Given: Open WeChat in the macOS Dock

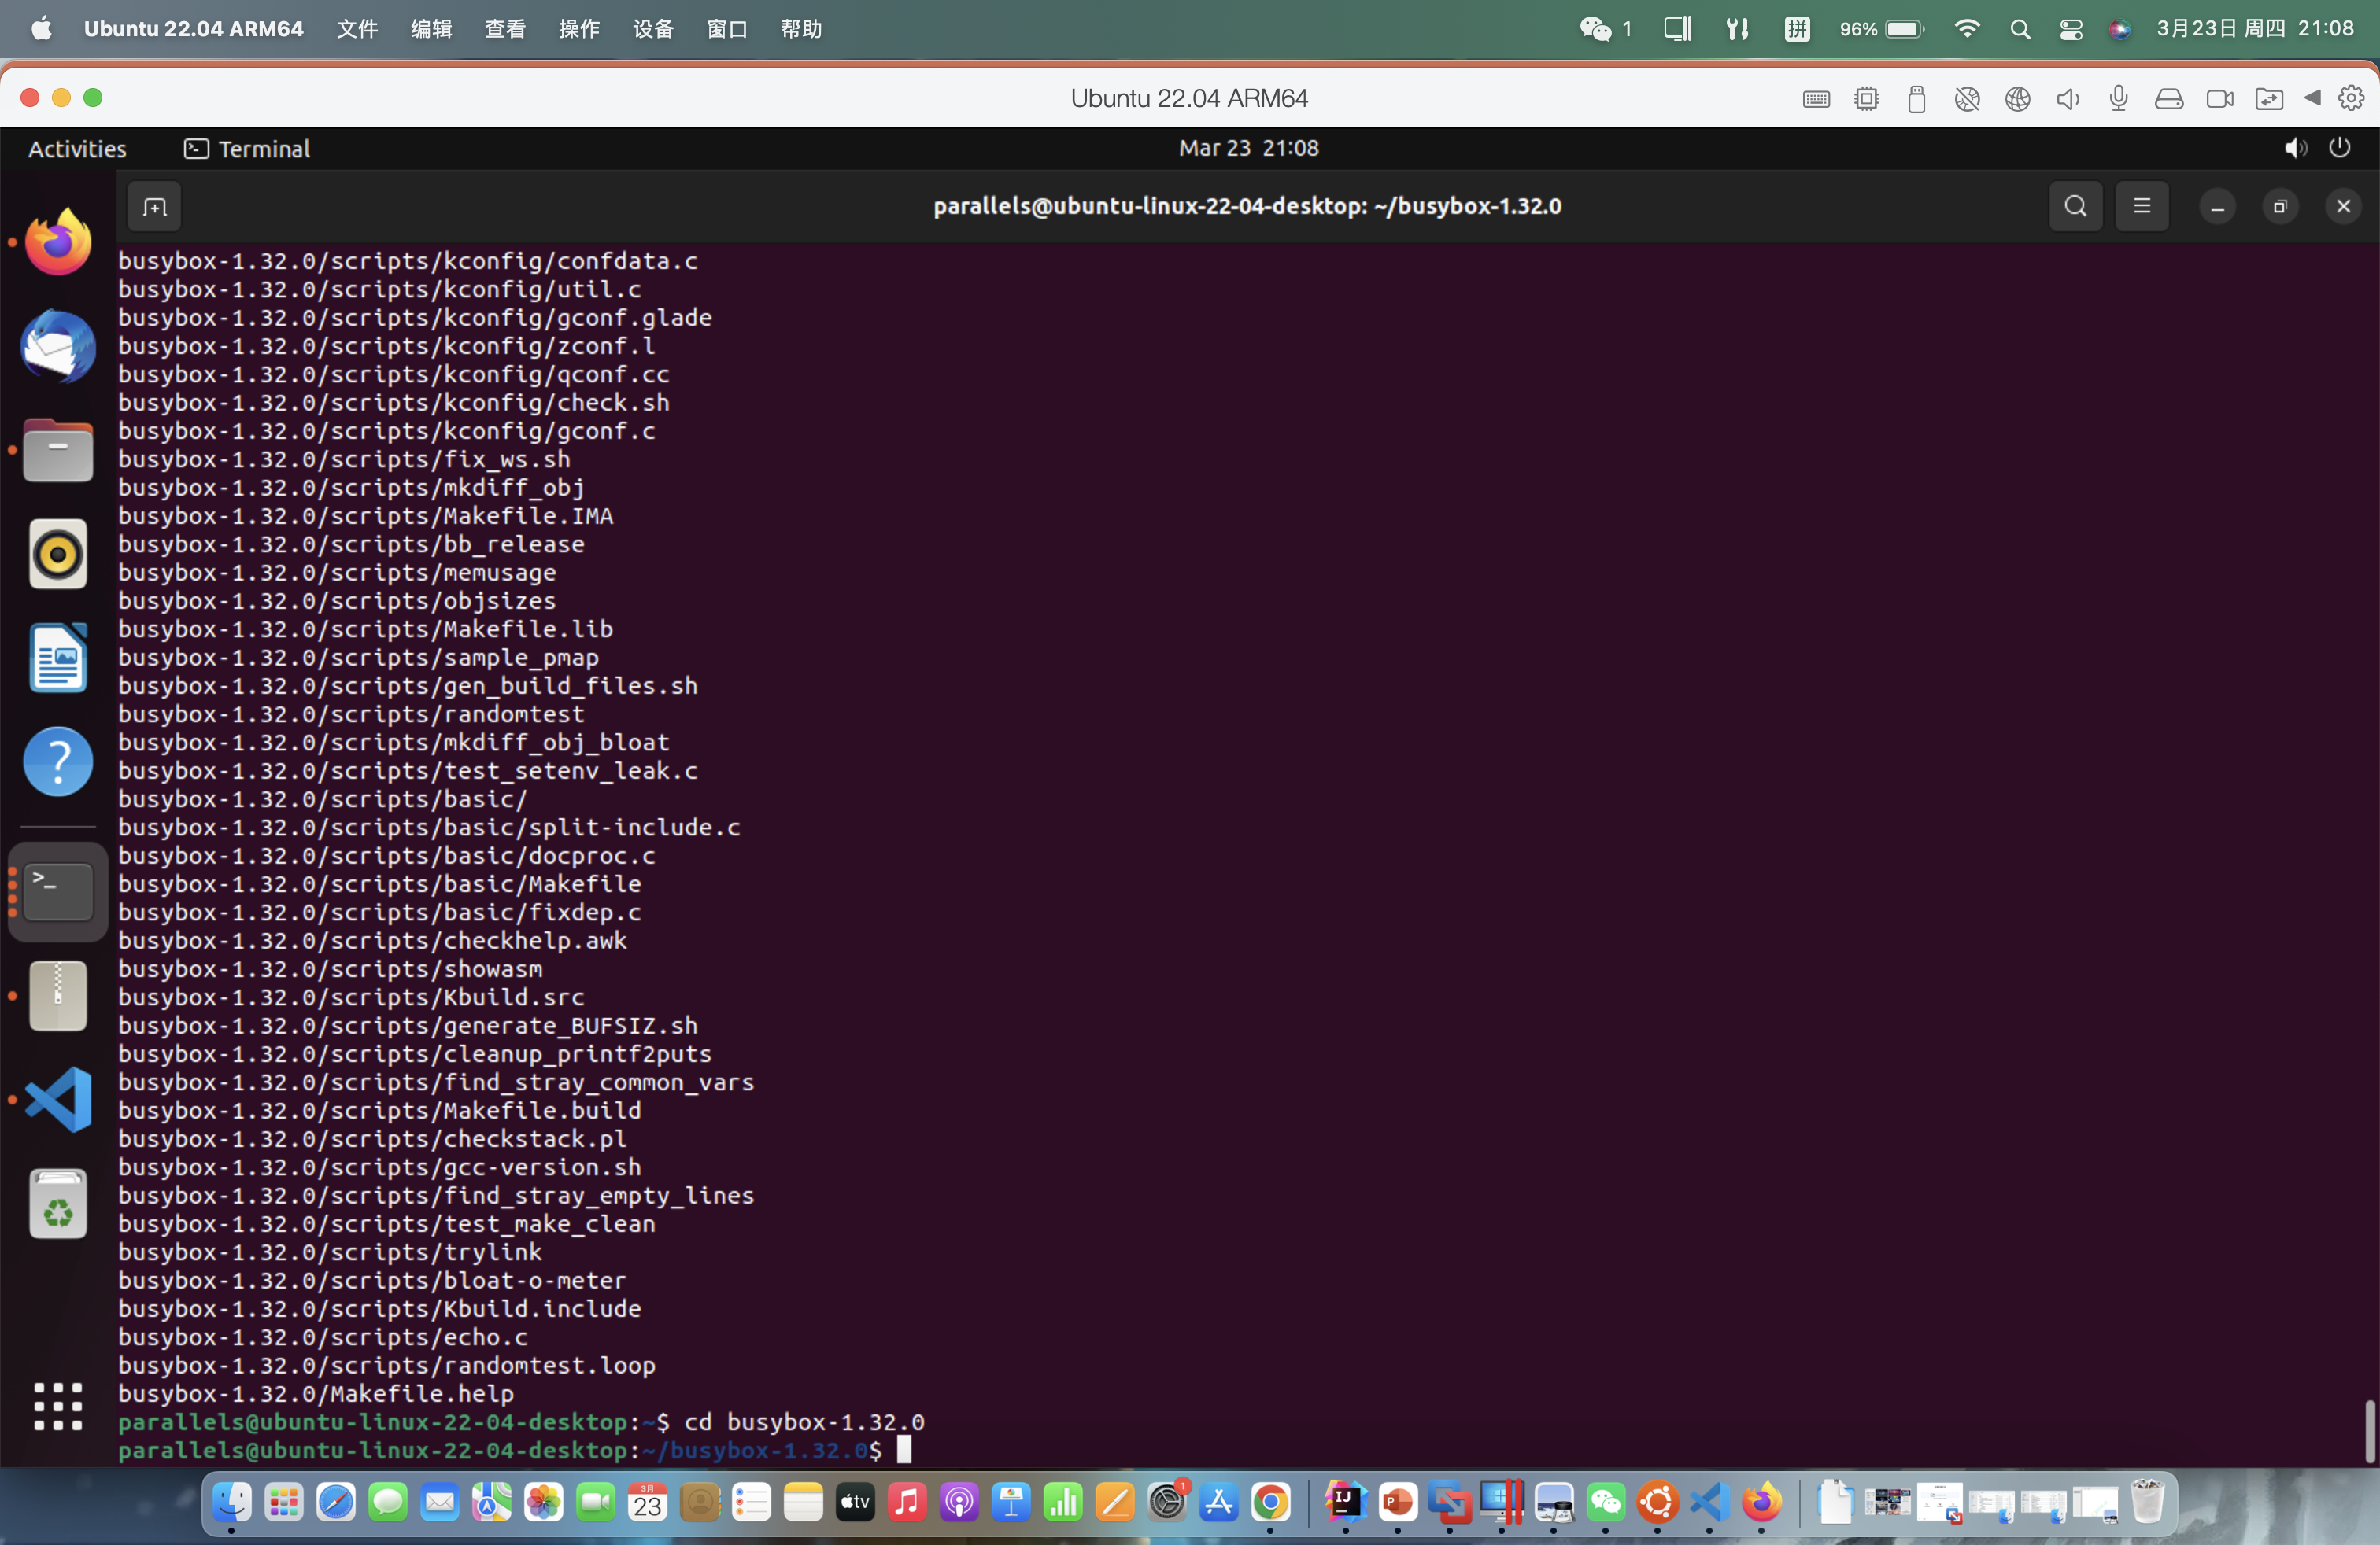Looking at the screenshot, I should click(x=1606, y=1502).
